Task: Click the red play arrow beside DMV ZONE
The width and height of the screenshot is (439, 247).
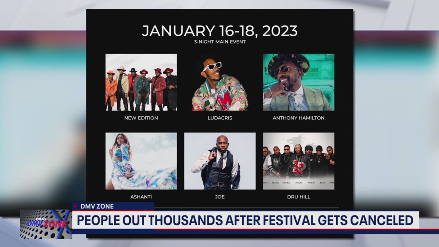Action: (x=75, y=207)
